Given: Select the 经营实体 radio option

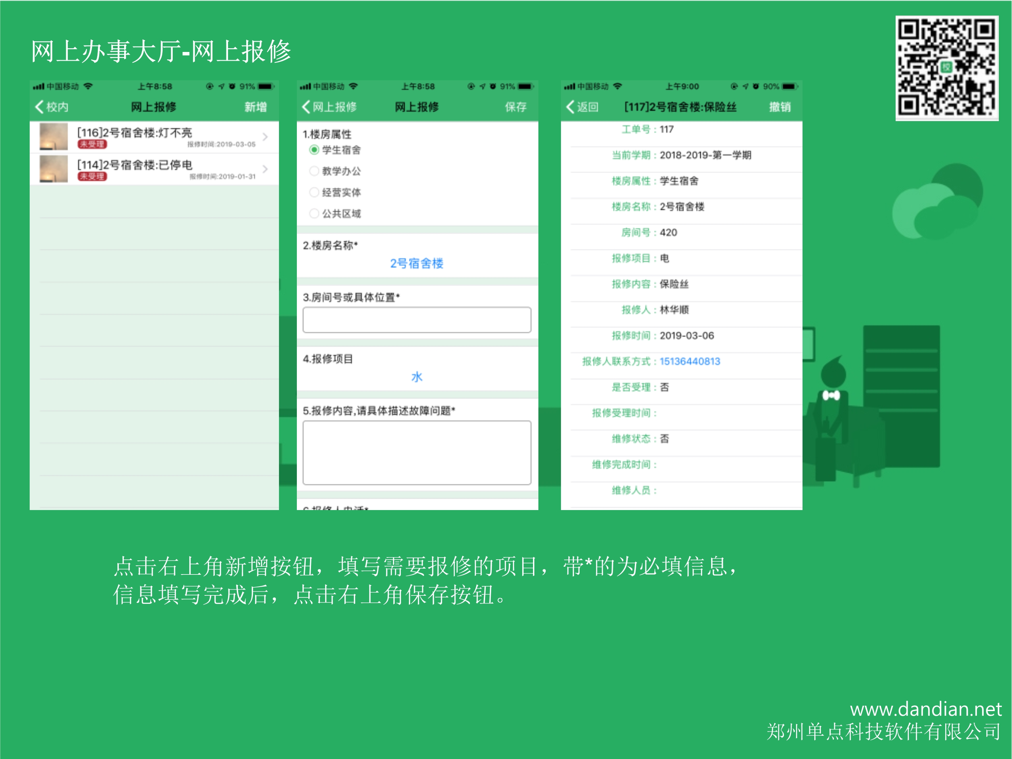Looking at the screenshot, I should [x=314, y=192].
